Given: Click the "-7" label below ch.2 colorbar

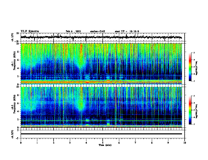Looking at the screenshot, I should pos(194,124).
